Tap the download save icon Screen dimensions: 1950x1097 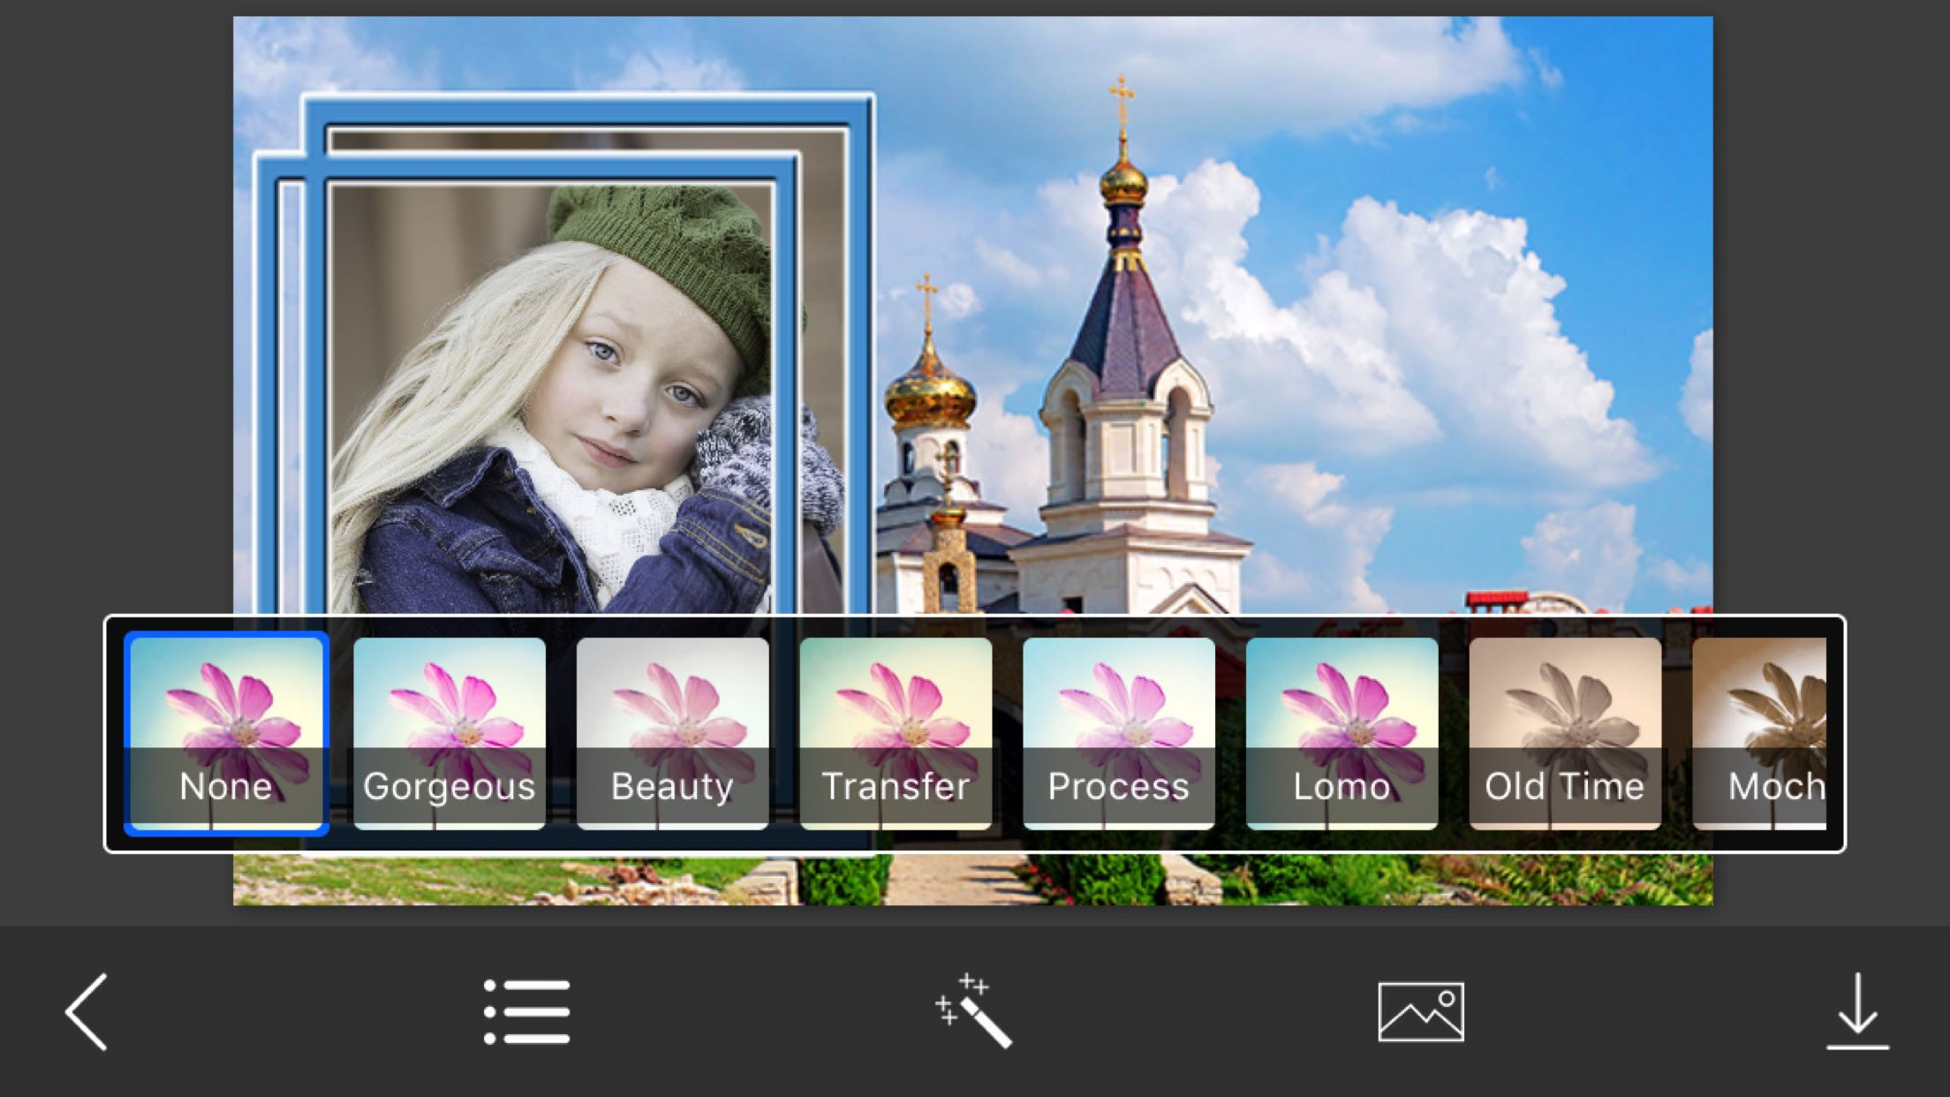pos(1857,1012)
